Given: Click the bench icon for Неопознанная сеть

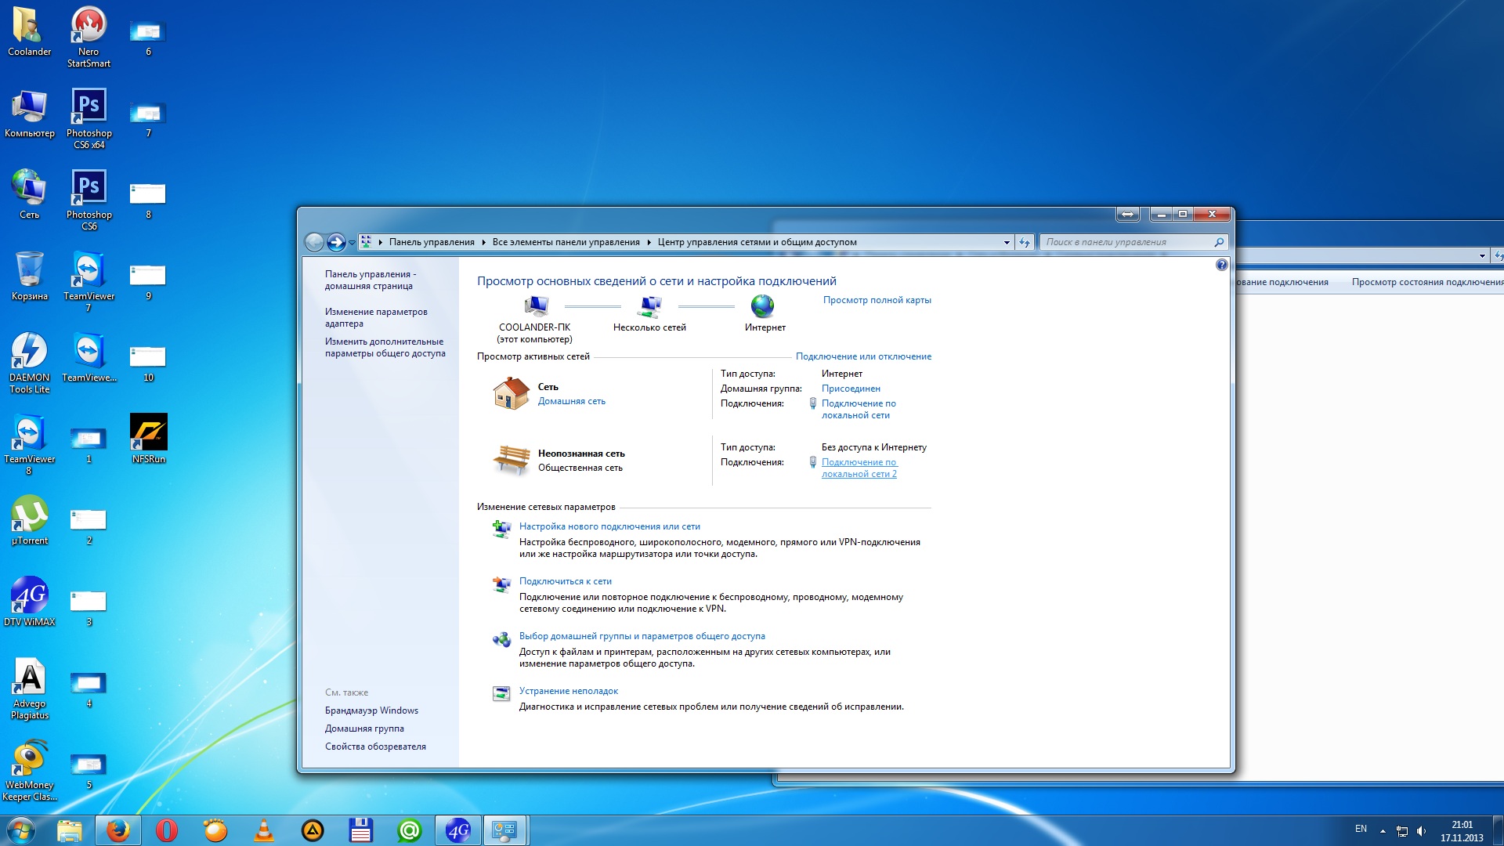Looking at the screenshot, I should tap(511, 460).
